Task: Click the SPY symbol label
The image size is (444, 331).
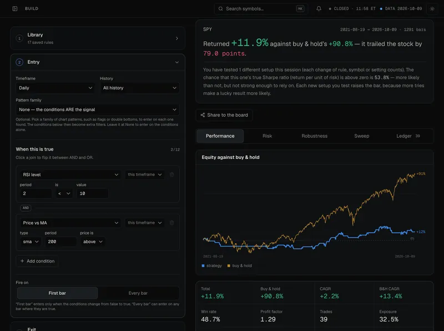Action: (x=207, y=29)
